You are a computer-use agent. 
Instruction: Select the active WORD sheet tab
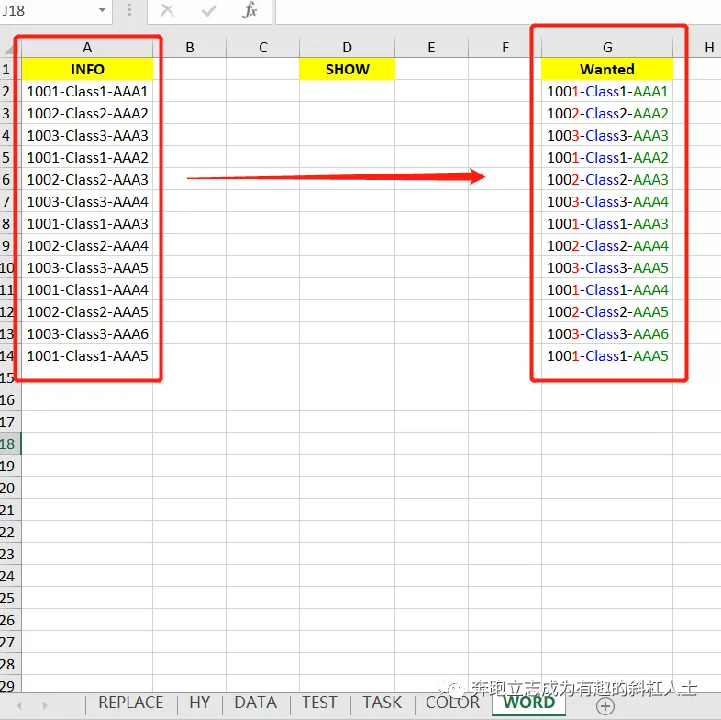click(x=528, y=703)
